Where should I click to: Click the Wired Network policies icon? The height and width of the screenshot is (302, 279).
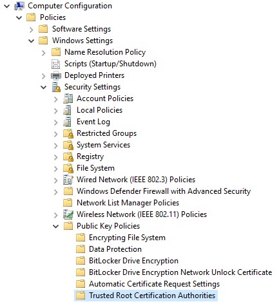[68, 180]
